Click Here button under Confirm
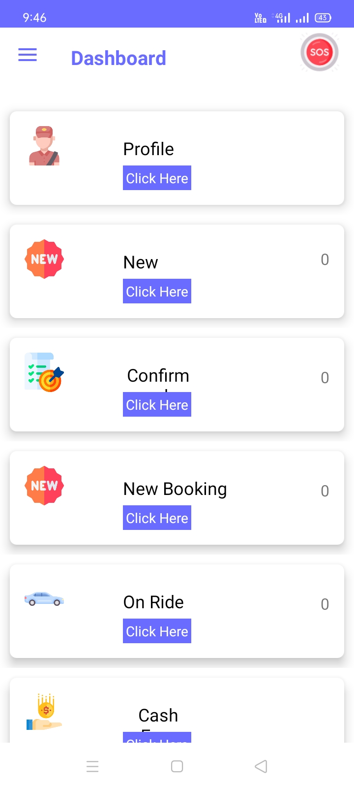Viewport: 354px width, 788px height. pyautogui.click(x=157, y=404)
